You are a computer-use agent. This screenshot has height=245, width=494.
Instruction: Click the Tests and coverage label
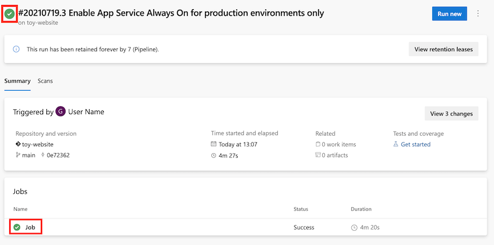[x=419, y=133]
